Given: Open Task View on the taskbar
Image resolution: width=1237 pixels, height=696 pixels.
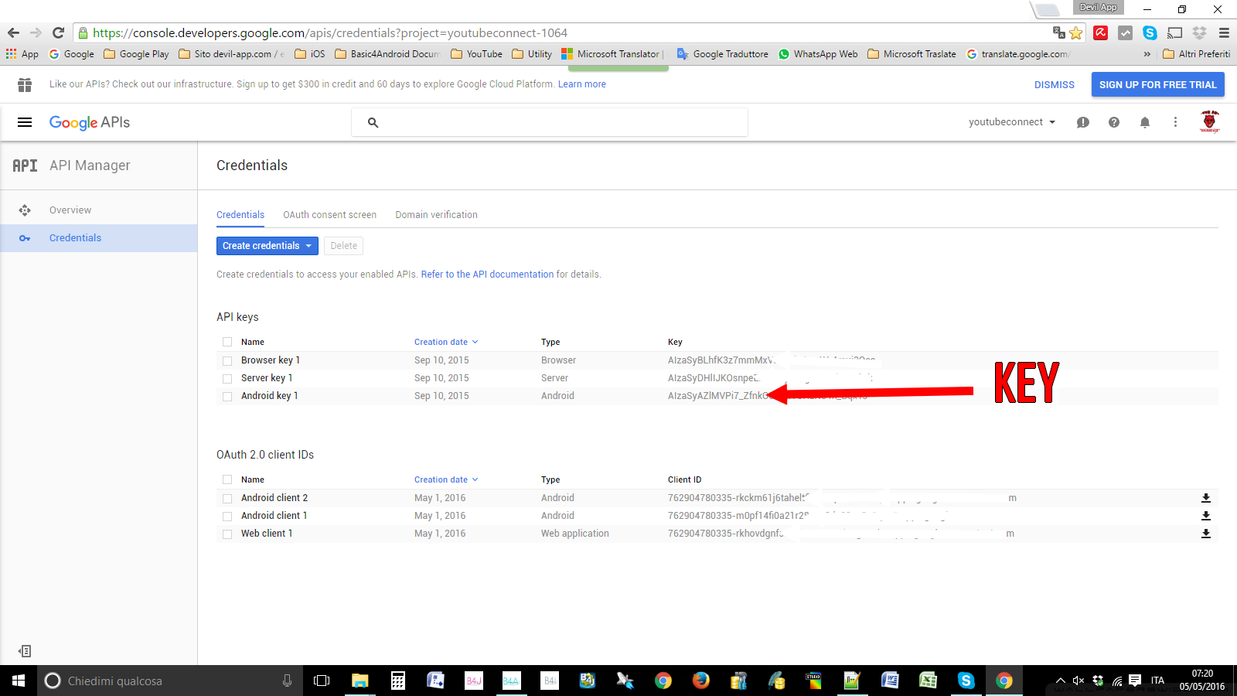Looking at the screenshot, I should (322, 681).
